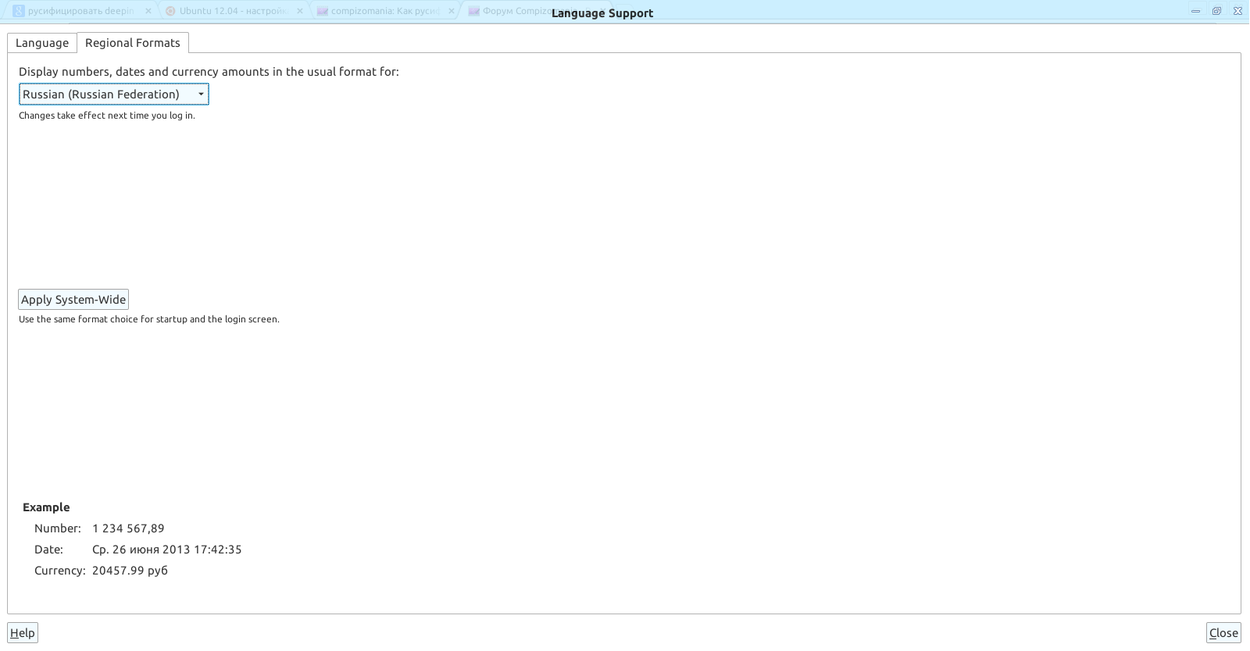
Task: Minimize the Language Support window
Action: [x=1195, y=11]
